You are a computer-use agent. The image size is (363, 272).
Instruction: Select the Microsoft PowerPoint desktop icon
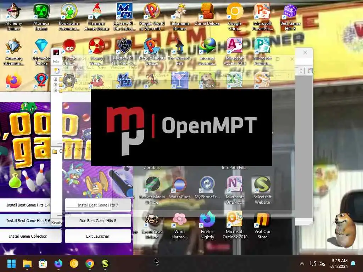coord(262,17)
